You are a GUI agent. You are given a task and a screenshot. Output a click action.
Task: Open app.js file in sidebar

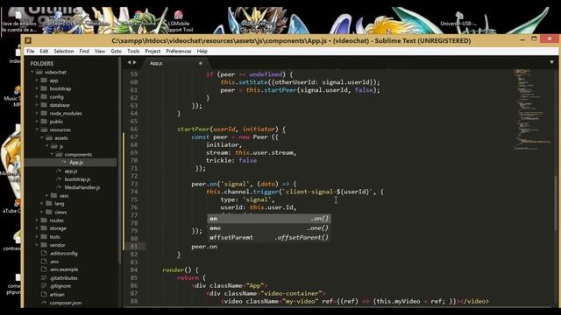point(71,171)
